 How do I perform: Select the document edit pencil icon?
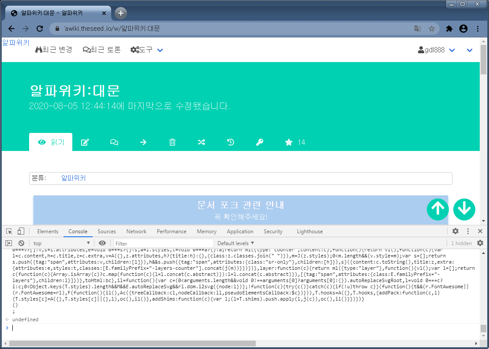[x=85, y=142]
